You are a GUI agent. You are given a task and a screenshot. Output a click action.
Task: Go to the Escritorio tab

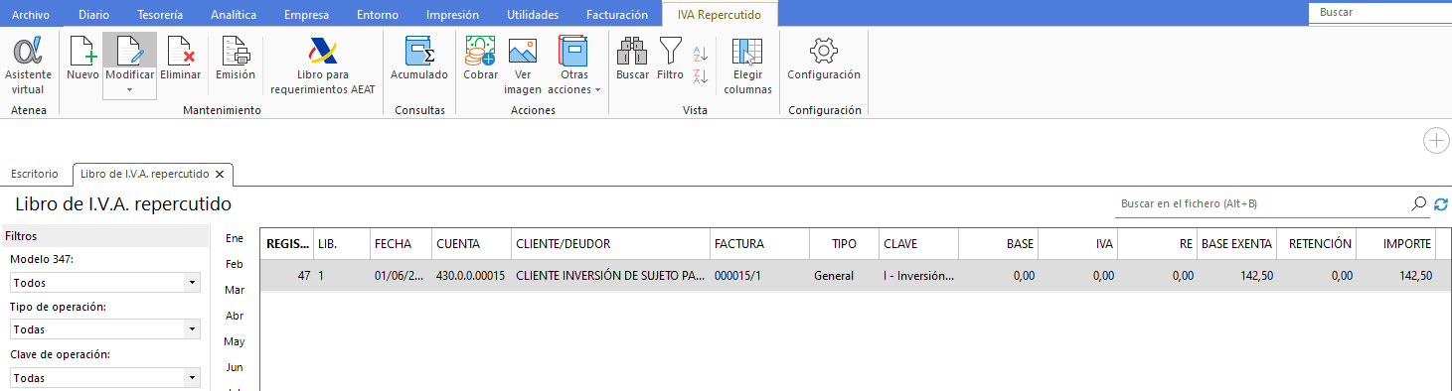(35, 174)
